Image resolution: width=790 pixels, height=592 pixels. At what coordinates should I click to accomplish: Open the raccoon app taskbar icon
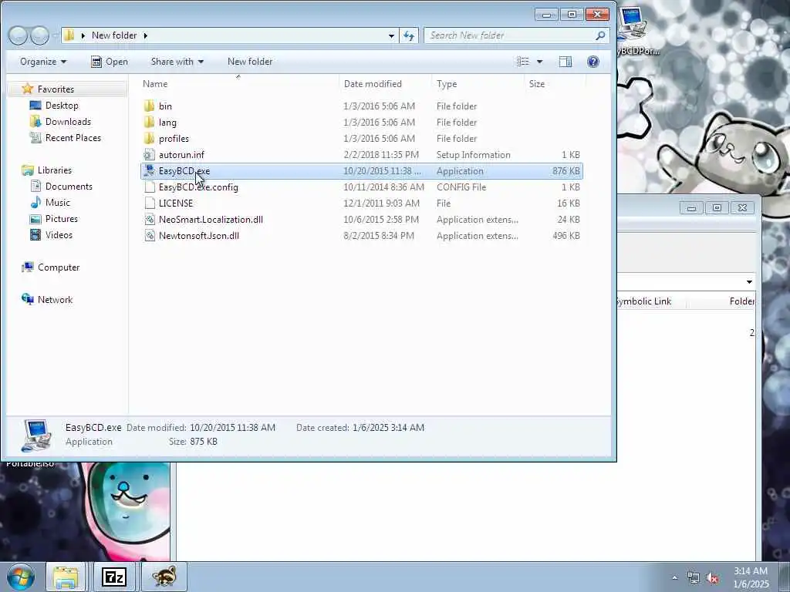pyautogui.click(x=164, y=577)
